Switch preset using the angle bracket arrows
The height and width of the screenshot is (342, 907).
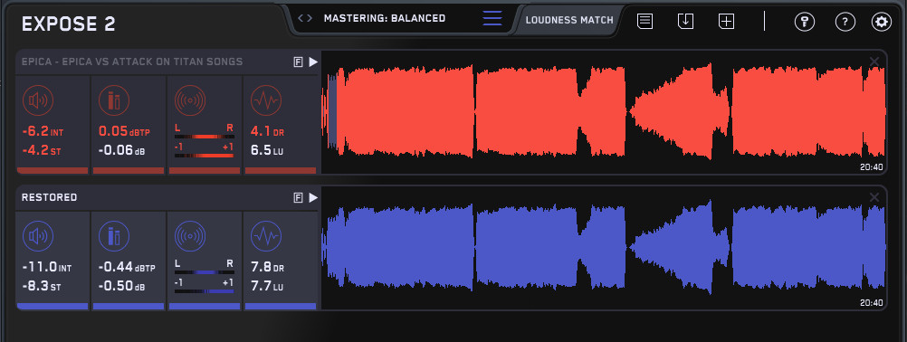[305, 18]
